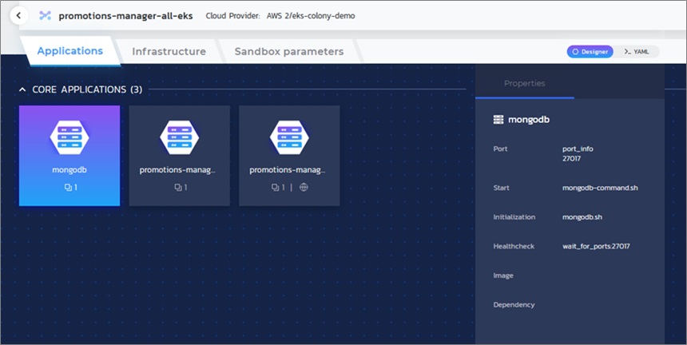Click the AWS 2/eks-colony-demo cloud provider text
The width and height of the screenshot is (687, 345).
click(311, 16)
